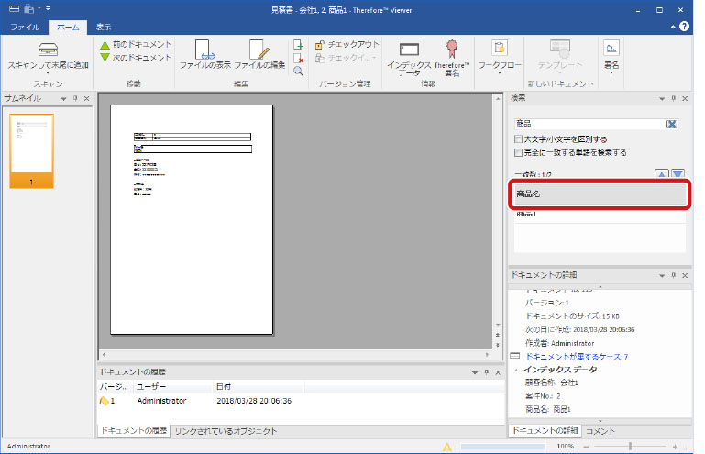
Task: Open the ワークフロー dropdown
Action: pos(500,55)
